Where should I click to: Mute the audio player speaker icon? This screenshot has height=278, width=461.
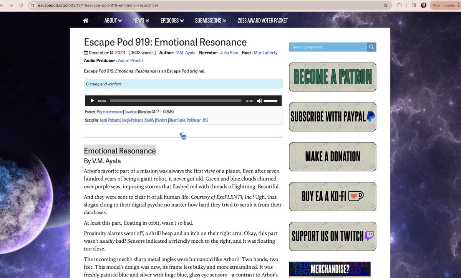pos(259,101)
